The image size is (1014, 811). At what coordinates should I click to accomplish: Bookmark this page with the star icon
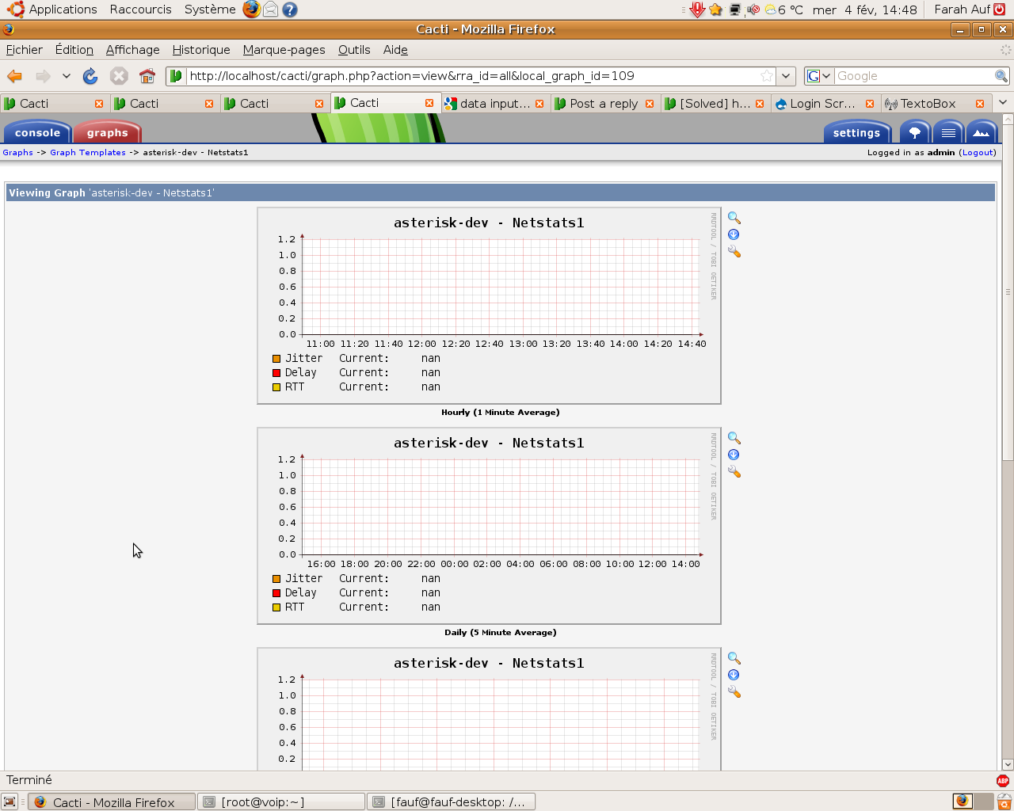click(766, 76)
